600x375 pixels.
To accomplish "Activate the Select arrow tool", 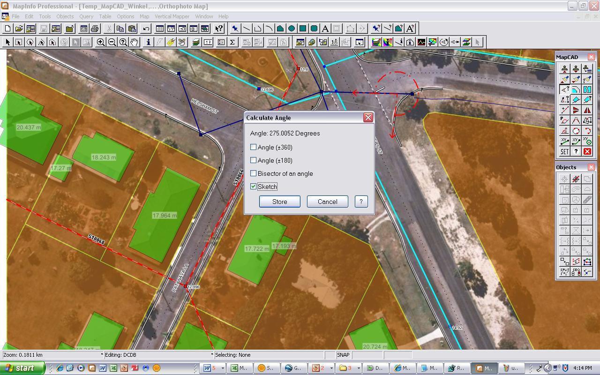I will [7, 42].
